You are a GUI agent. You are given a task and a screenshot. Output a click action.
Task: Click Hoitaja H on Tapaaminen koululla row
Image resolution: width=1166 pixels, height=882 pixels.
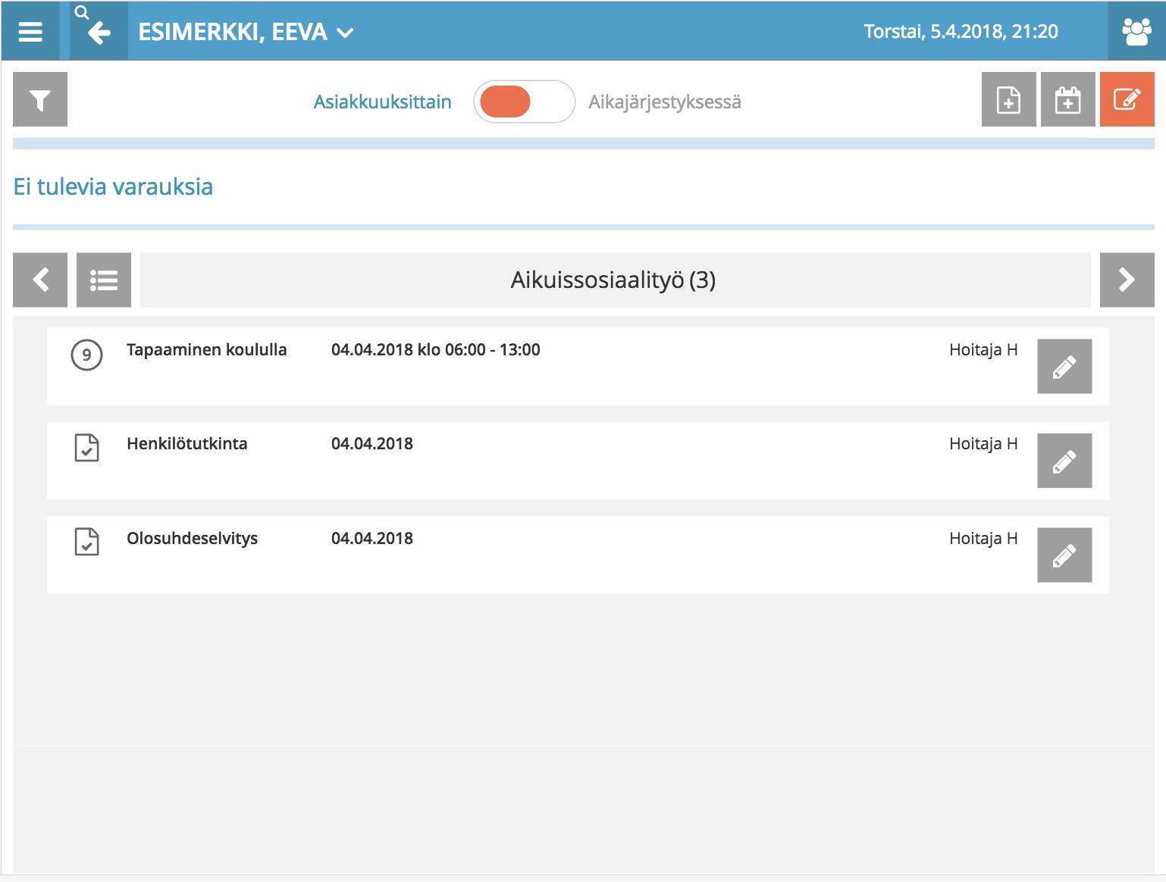[x=983, y=349]
